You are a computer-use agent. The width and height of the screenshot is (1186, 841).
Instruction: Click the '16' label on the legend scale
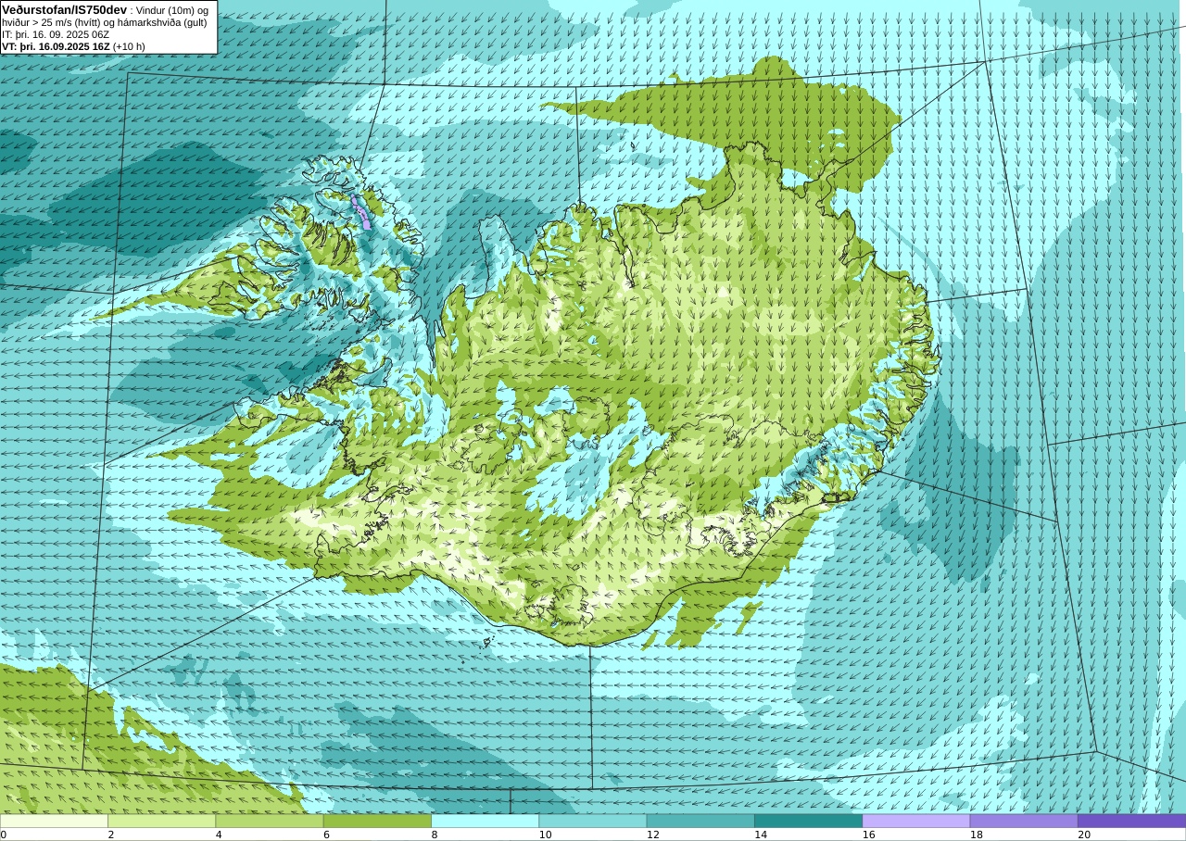click(x=869, y=835)
